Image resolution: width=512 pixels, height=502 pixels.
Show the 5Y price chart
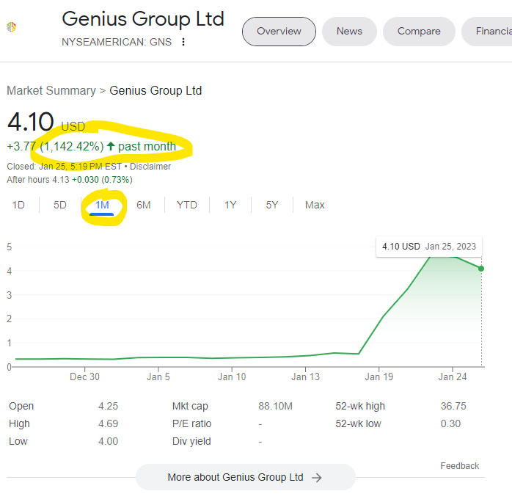pos(272,205)
